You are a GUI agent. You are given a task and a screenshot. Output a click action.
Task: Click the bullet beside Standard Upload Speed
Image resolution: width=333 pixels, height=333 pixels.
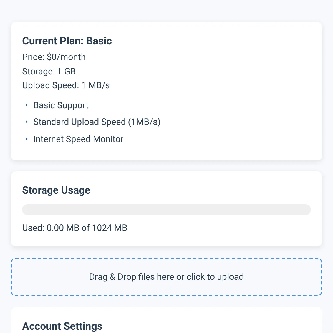[x=26, y=122]
